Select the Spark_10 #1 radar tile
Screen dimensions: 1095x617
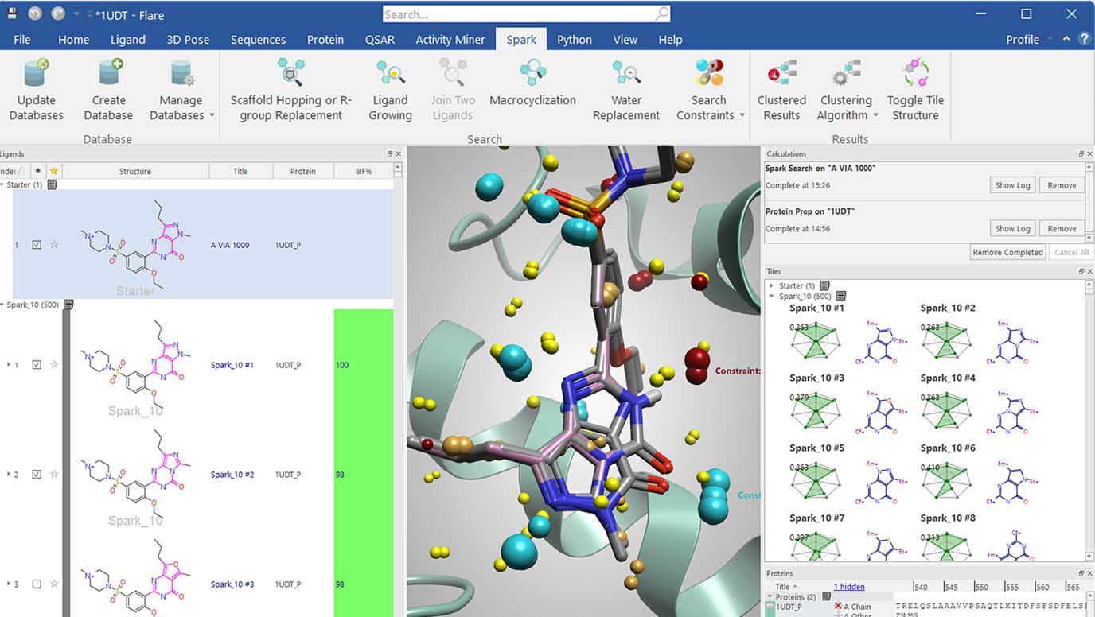(816, 342)
